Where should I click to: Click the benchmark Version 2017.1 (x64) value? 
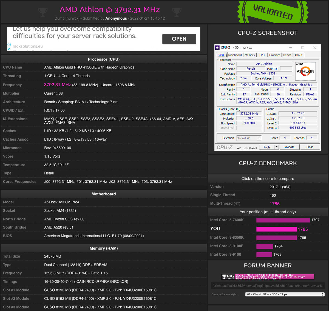point(280,187)
